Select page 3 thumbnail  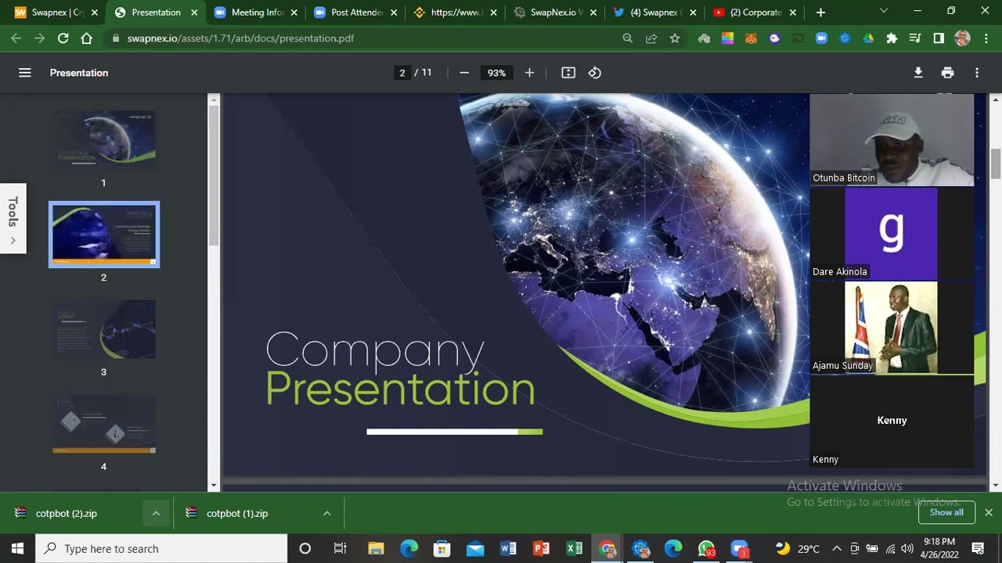(x=103, y=329)
